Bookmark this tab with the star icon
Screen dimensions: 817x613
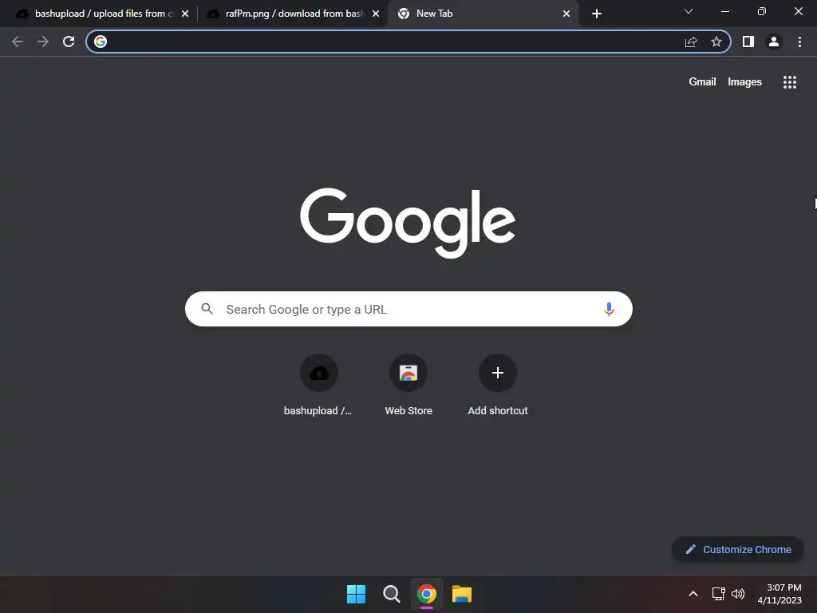point(716,42)
